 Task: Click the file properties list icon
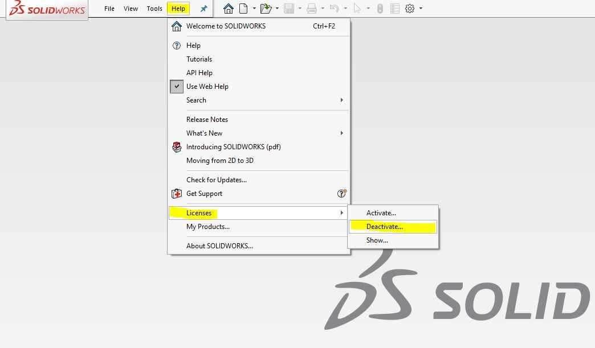[395, 9]
